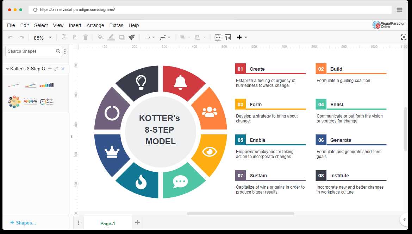Open the page options three-dot menu

[x=79, y=223]
